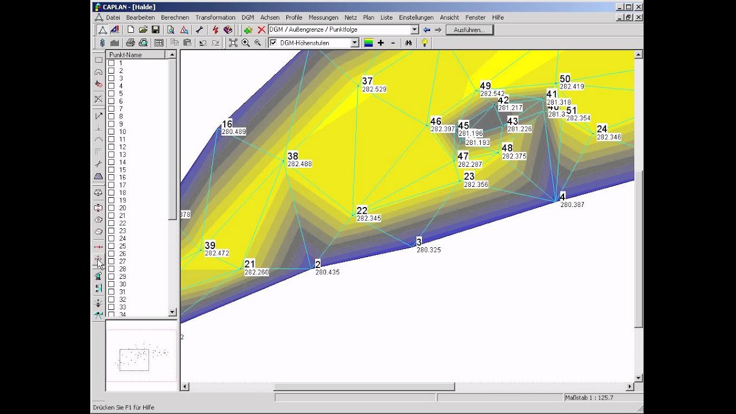Click the zoom extents icon
This screenshot has width=736, height=414.
[233, 43]
